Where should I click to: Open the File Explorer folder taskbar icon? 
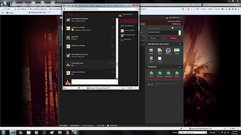click(x=29, y=132)
